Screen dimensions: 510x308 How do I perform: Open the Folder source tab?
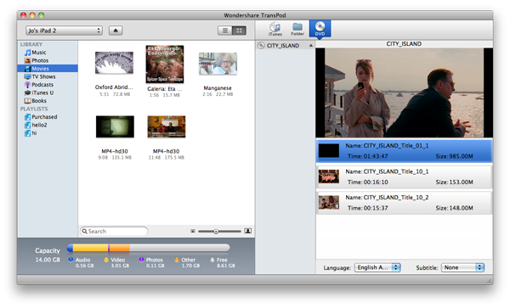tap(297, 29)
